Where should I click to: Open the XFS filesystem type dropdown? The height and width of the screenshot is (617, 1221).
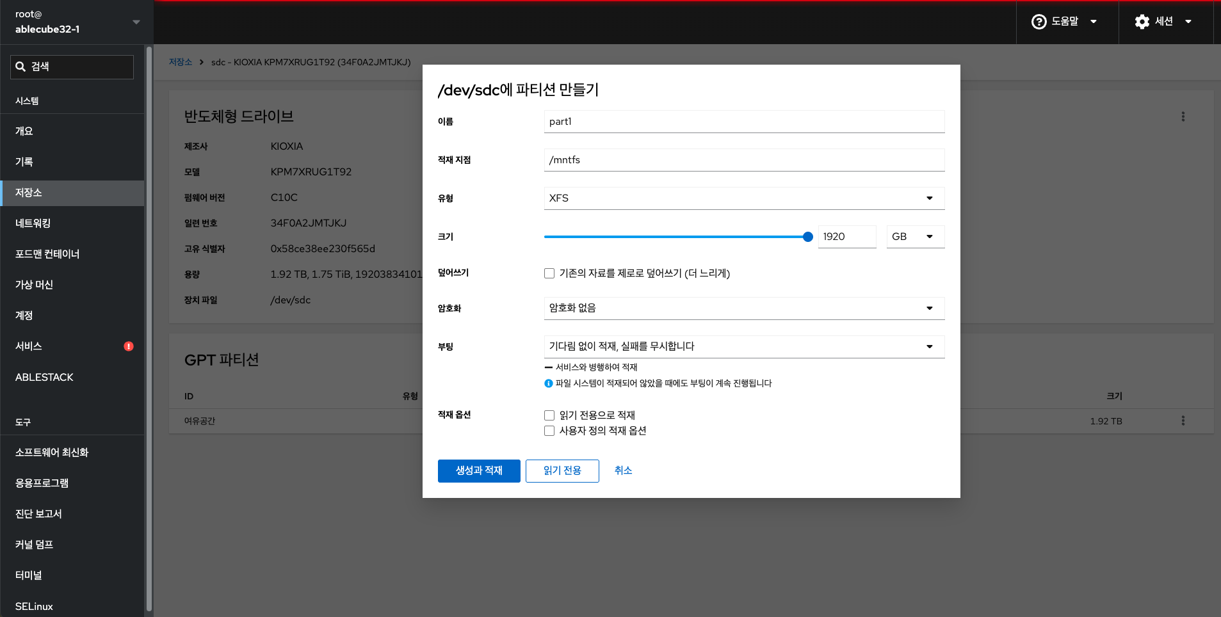click(x=743, y=198)
